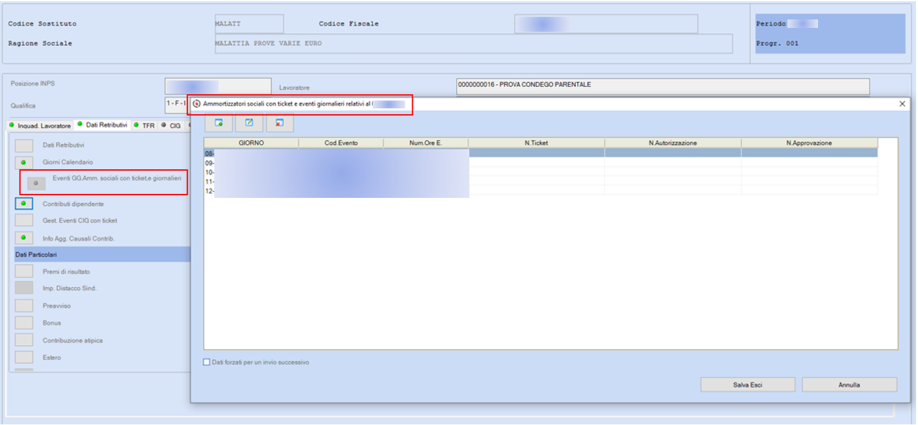Click the add new event toolbar icon
918x425 pixels.
(219, 123)
